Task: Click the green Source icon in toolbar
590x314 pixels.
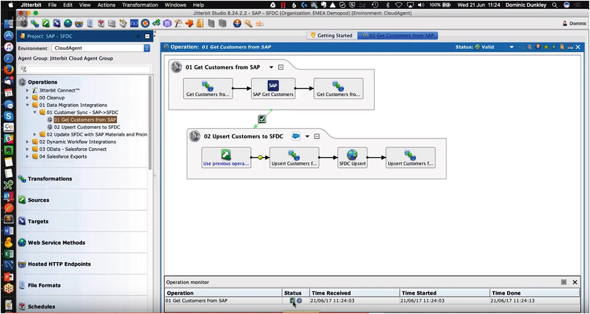Action: coord(46,24)
